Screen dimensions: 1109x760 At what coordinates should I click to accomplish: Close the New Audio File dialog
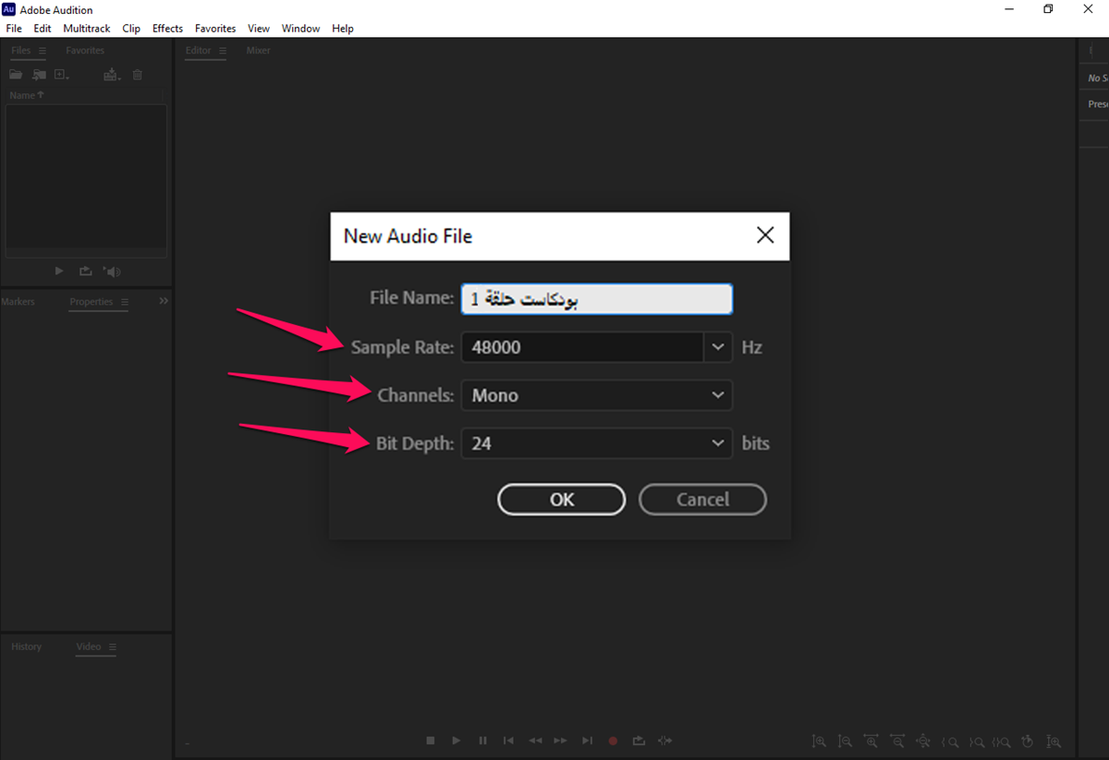[x=765, y=235]
